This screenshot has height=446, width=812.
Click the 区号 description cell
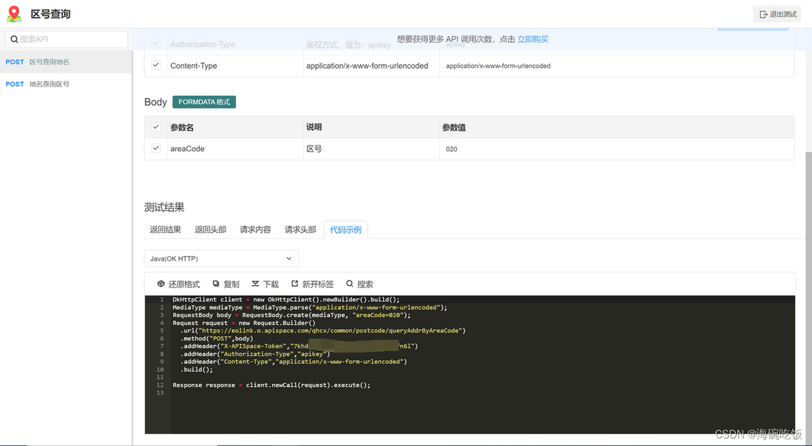pyautogui.click(x=371, y=149)
